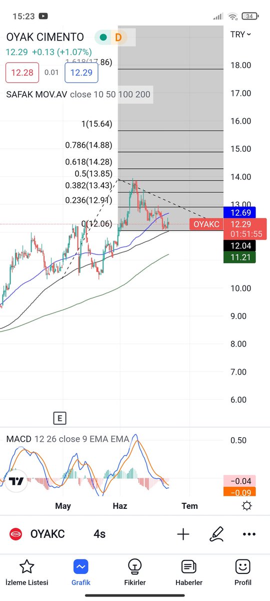Click the 01:51:55 countdown timer label
The height and width of the screenshot is (601, 270).
(247, 234)
